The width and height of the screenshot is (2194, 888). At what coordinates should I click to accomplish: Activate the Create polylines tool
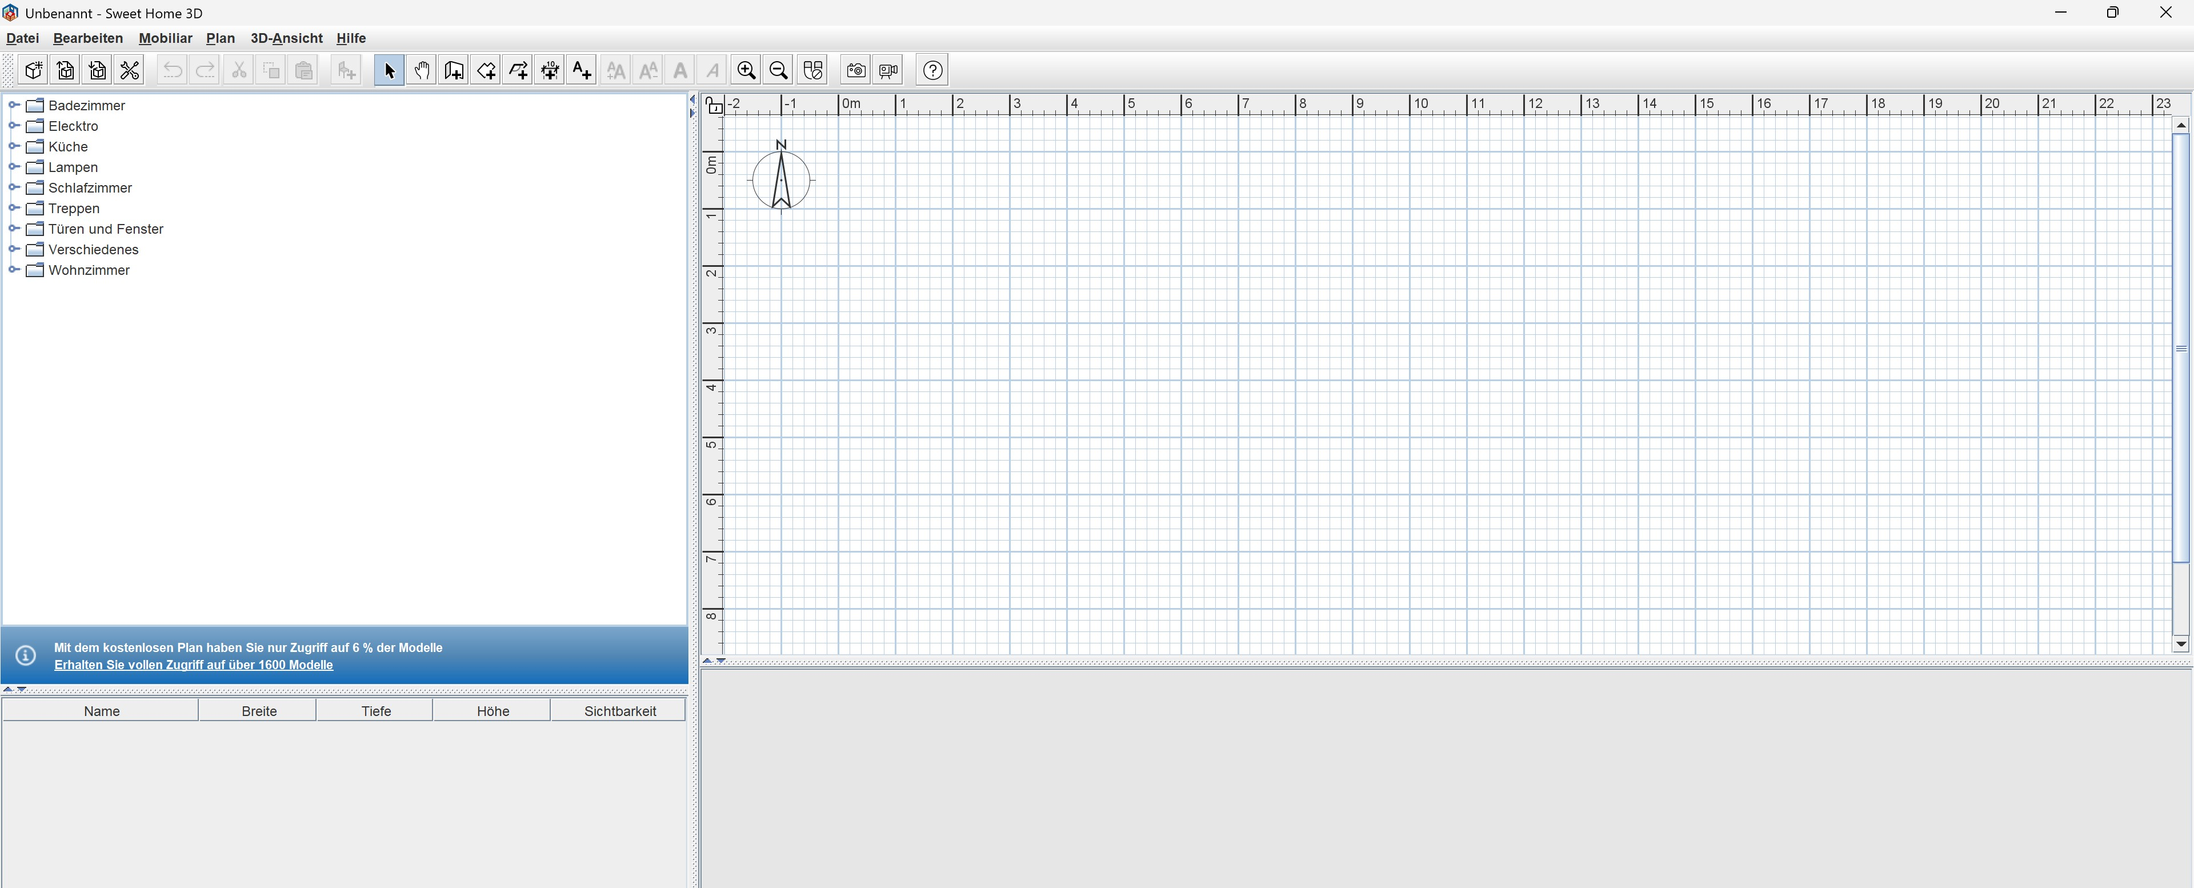518,70
